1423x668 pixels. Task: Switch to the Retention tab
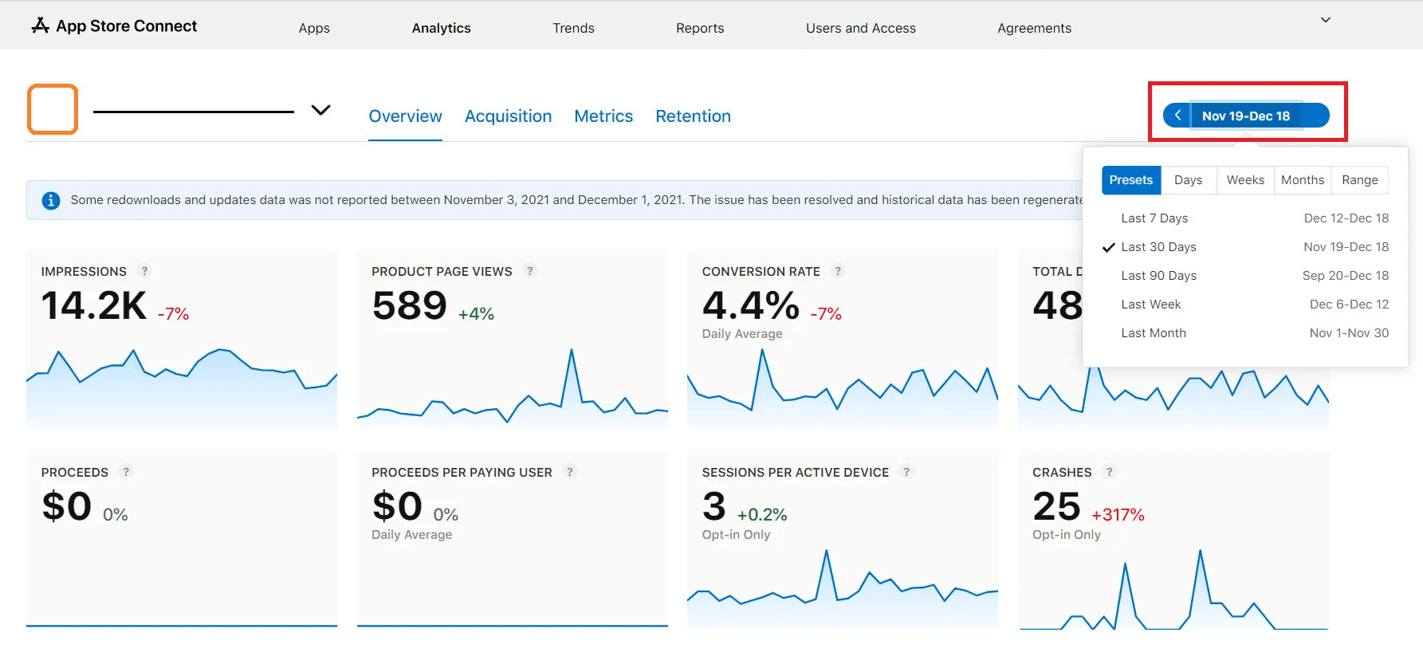[x=694, y=116]
